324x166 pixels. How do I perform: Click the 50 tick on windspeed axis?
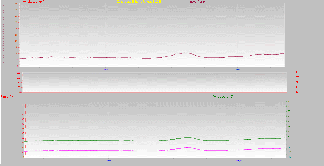click(16, 4)
